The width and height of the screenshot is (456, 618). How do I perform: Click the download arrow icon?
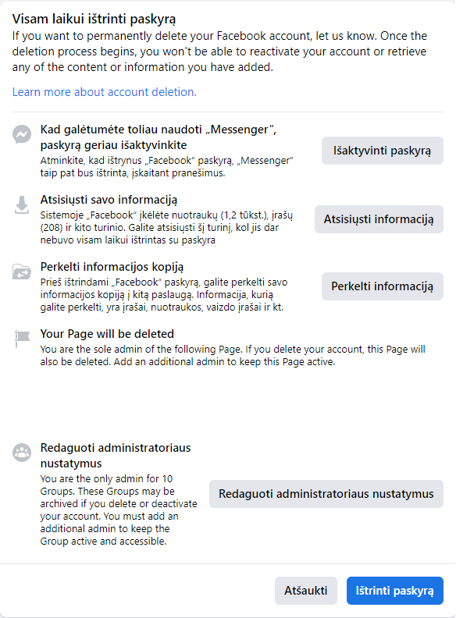coord(22,205)
